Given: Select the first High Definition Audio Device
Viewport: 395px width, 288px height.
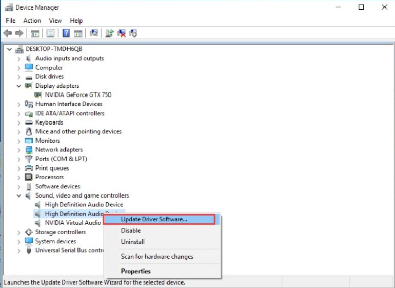Looking at the screenshot, I should [84, 205].
